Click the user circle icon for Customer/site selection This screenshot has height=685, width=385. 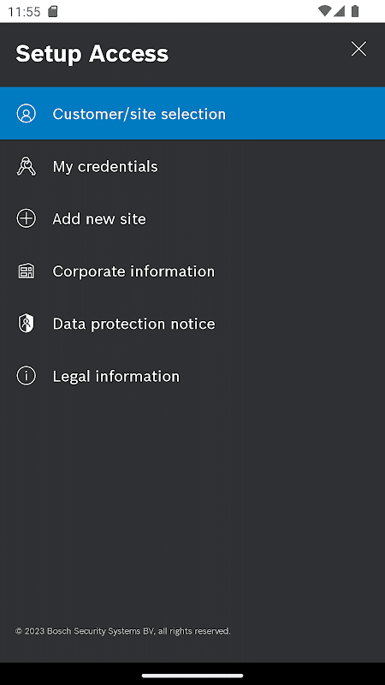click(x=27, y=114)
